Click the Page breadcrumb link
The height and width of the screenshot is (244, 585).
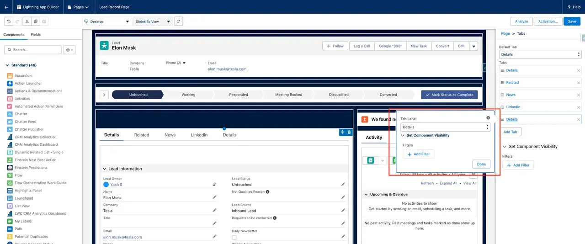(505, 34)
